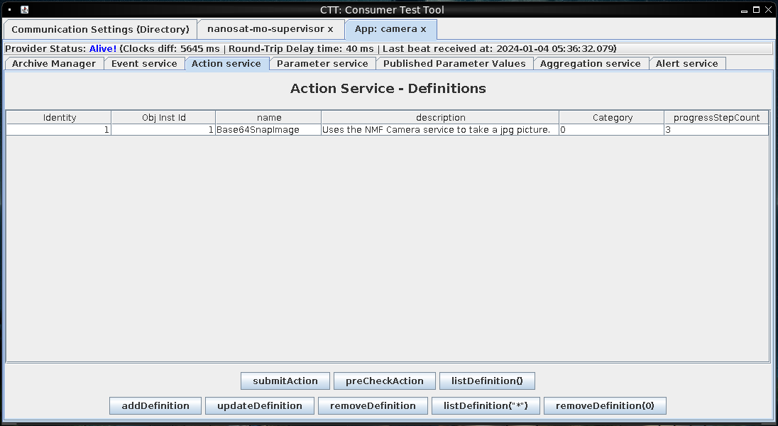Click removeDefinition button
Viewport: 778px width, 426px height.
coord(373,406)
